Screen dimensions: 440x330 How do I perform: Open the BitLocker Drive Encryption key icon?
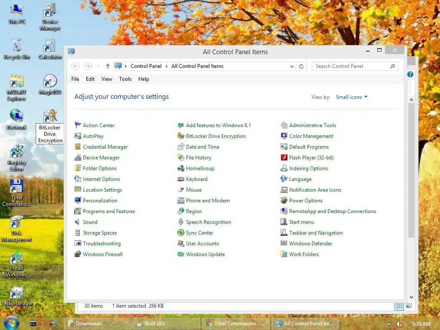pyautogui.click(x=181, y=136)
